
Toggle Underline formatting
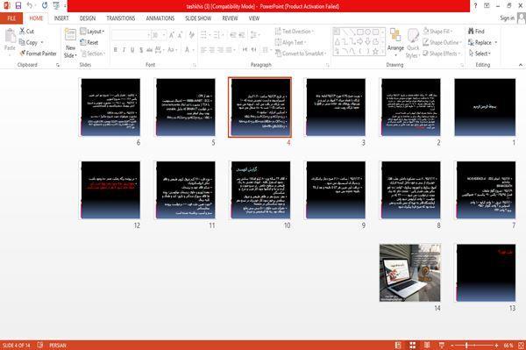(132, 50)
